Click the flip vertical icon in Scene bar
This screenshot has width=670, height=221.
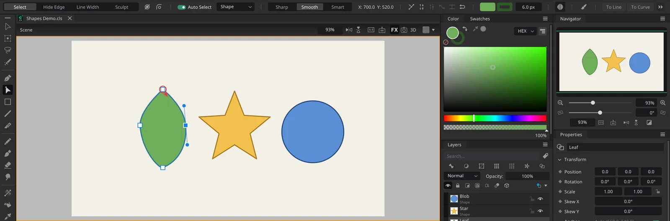358,30
